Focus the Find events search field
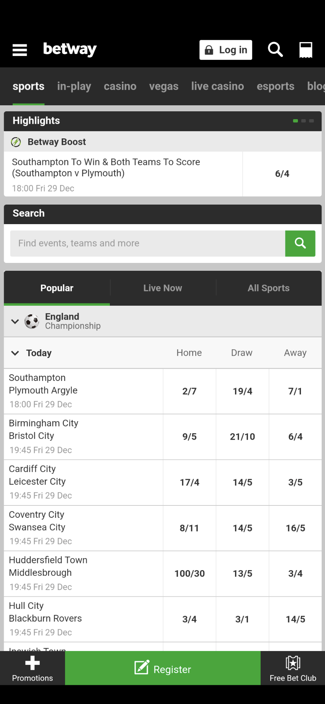The width and height of the screenshot is (325, 704). pos(147,243)
